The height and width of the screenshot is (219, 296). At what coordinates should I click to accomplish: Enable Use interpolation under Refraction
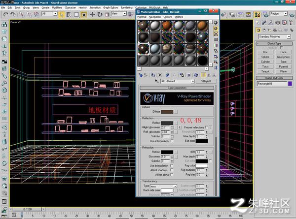[172, 165]
